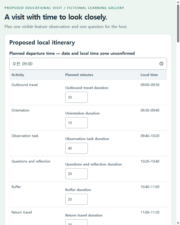Click the Orientation duration label

(x=82, y=113)
